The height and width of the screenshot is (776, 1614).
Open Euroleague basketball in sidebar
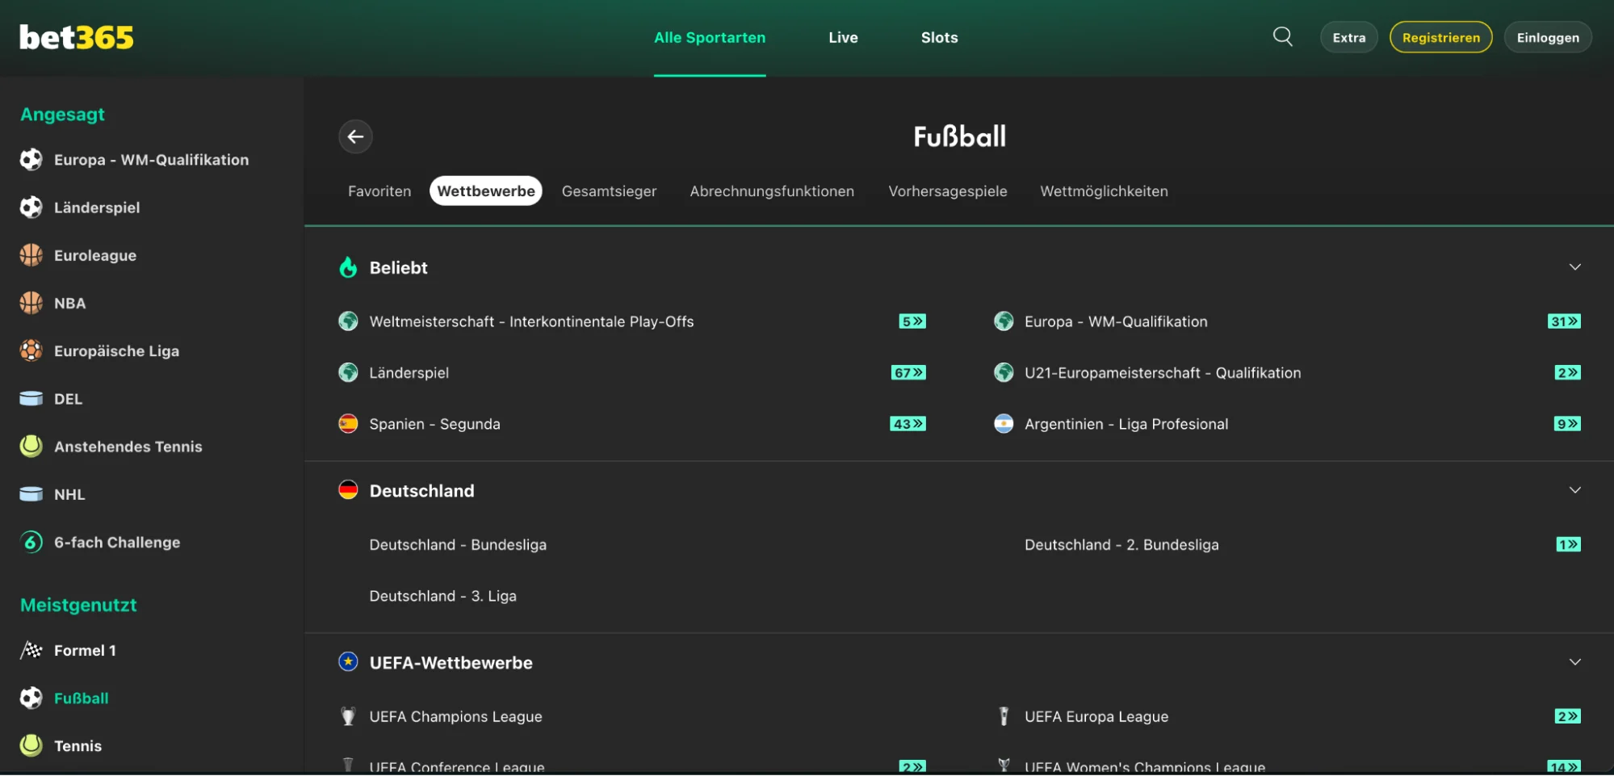click(94, 255)
